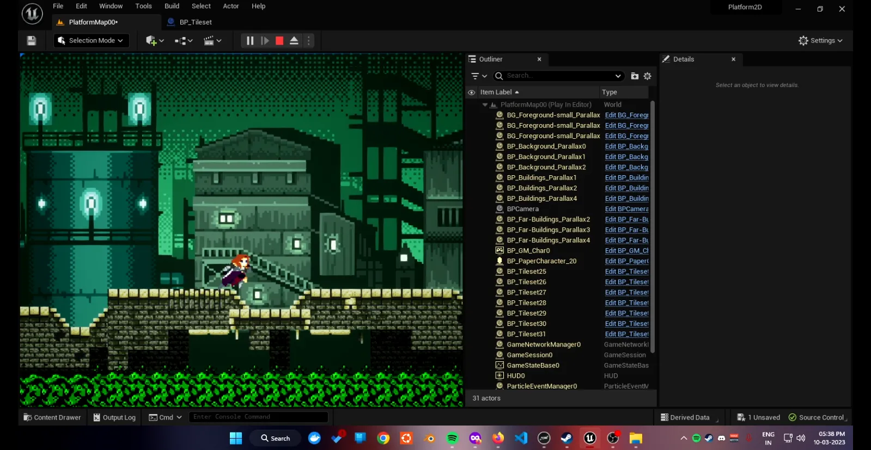Click the 1 Unsaved status indicator
871x450 pixels.
pyautogui.click(x=758, y=417)
